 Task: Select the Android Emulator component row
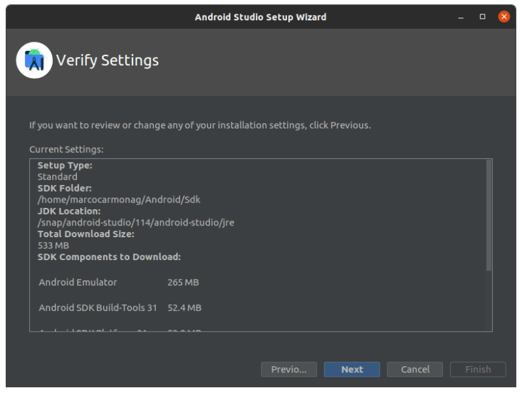click(x=78, y=283)
